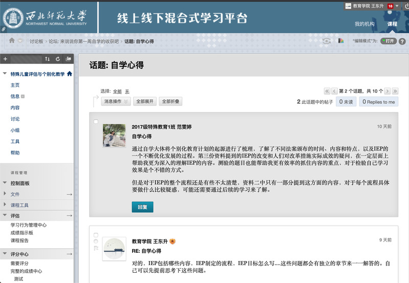Click the add menu item plus icon

[x=5, y=59]
